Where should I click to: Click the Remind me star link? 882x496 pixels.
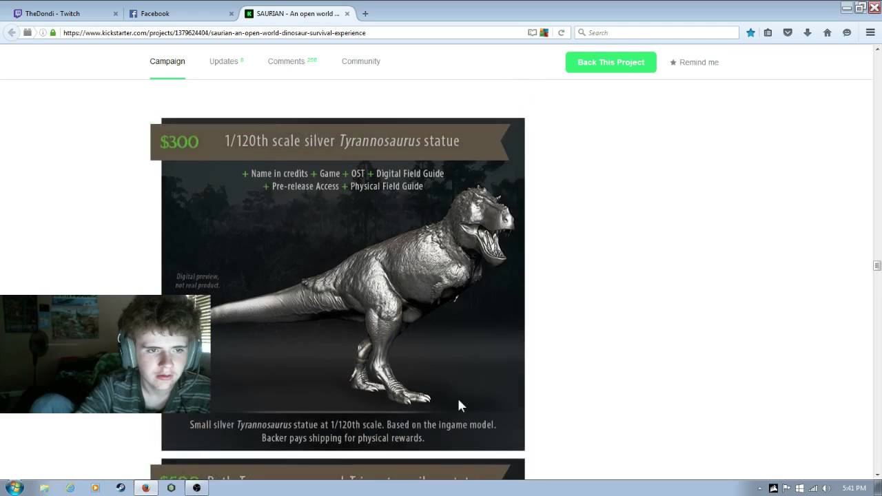695,62
